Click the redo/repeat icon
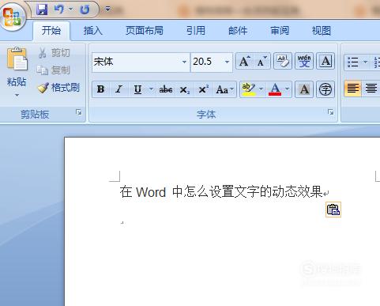 85,9
